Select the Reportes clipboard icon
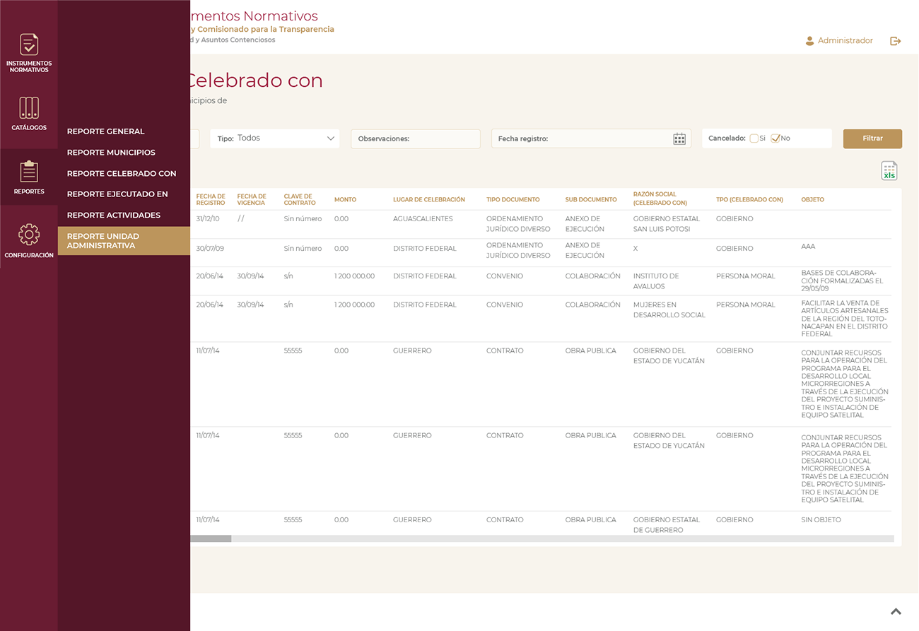Viewport: 919px width, 631px height. click(x=29, y=172)
